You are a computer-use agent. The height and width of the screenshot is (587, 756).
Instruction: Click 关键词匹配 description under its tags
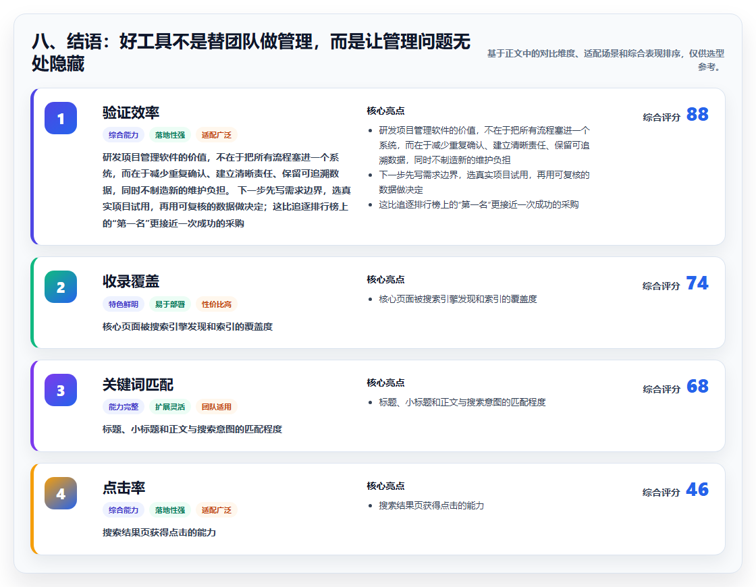(x=192, y=429)
